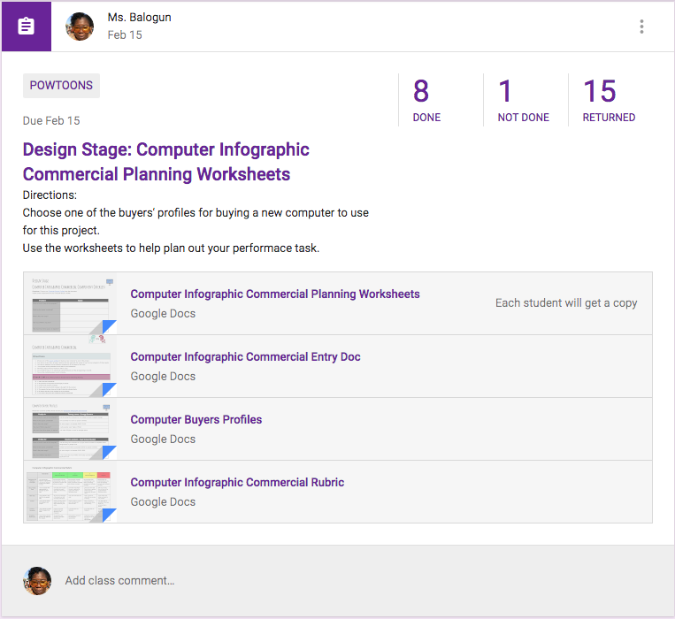Select the POWTOONS topic tag
Screen dimensions: 675x619
pyautogui.click(x=61, y=86)
